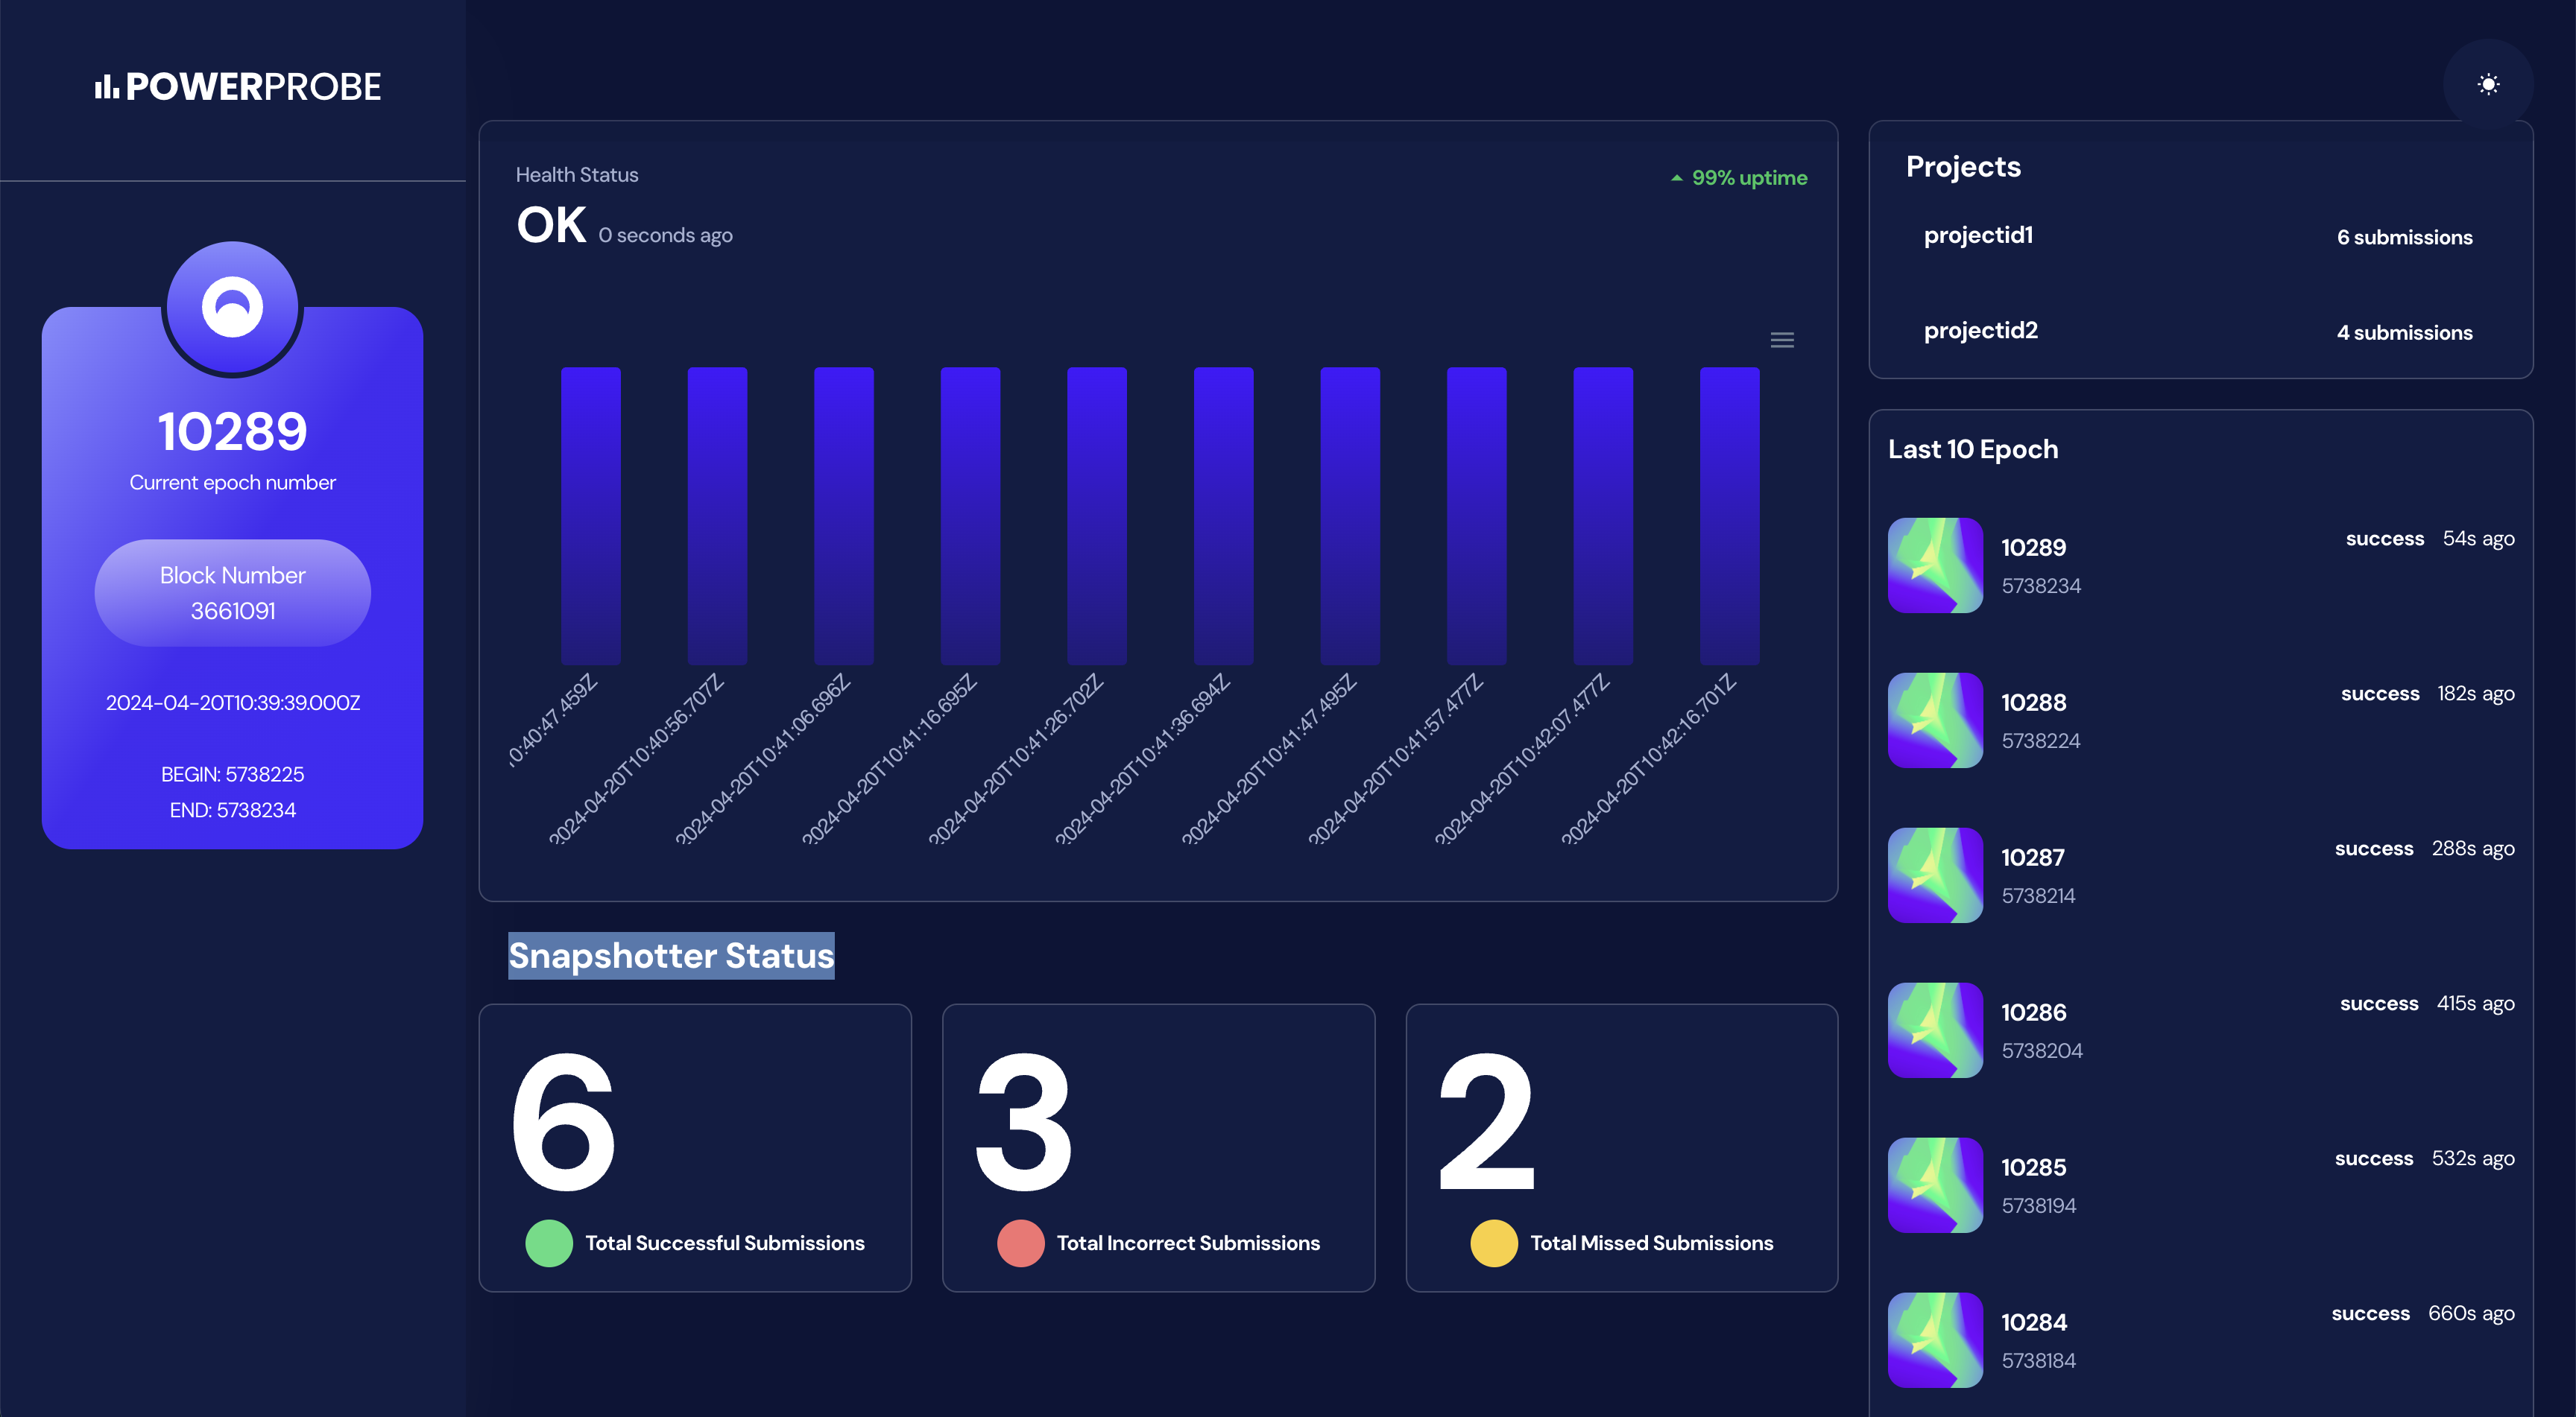
Task: Click the yellow Missed Submissions indicator dot
Action: [1493, 1242]
